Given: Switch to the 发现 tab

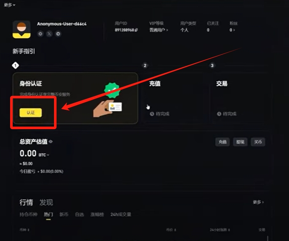Looking at the screenshot, I should [46, 203].
